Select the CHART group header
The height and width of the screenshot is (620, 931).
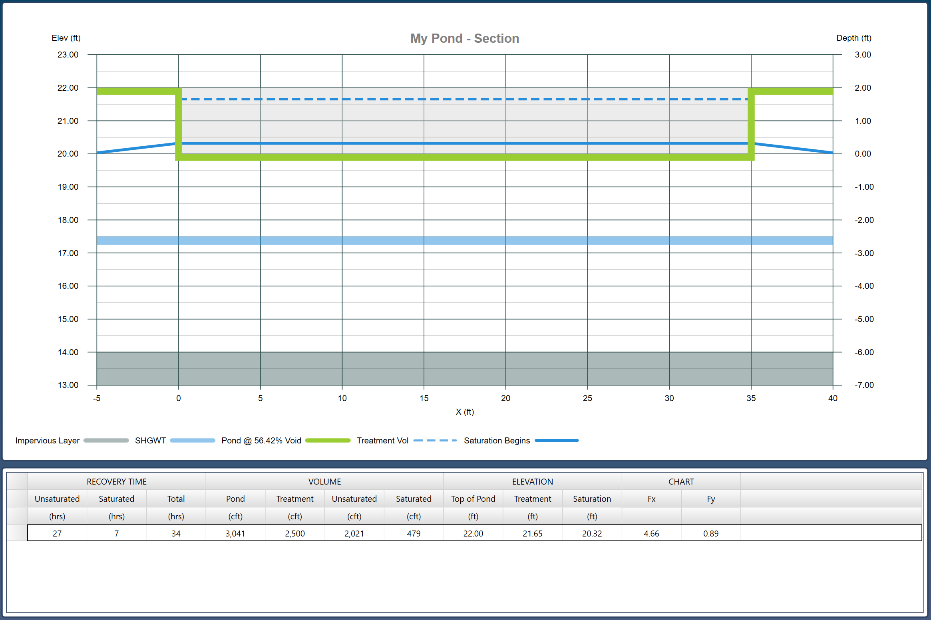point(681,481)
